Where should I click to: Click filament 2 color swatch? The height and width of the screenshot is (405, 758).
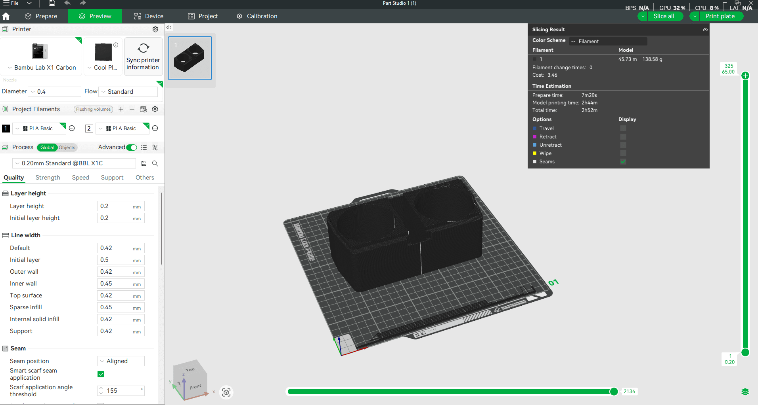89,129
